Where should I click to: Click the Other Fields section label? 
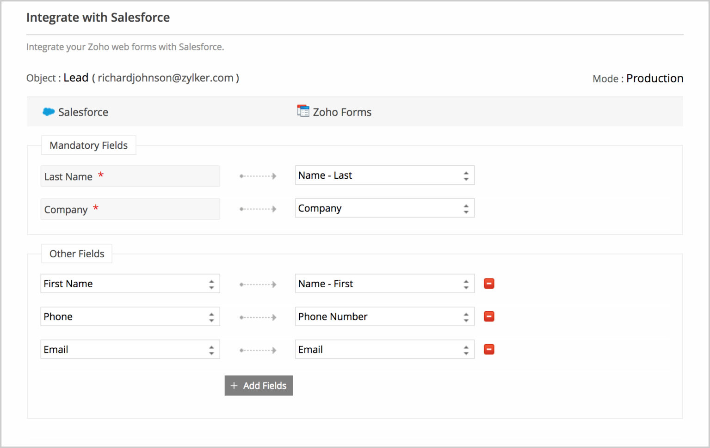[x=76, y=253]
